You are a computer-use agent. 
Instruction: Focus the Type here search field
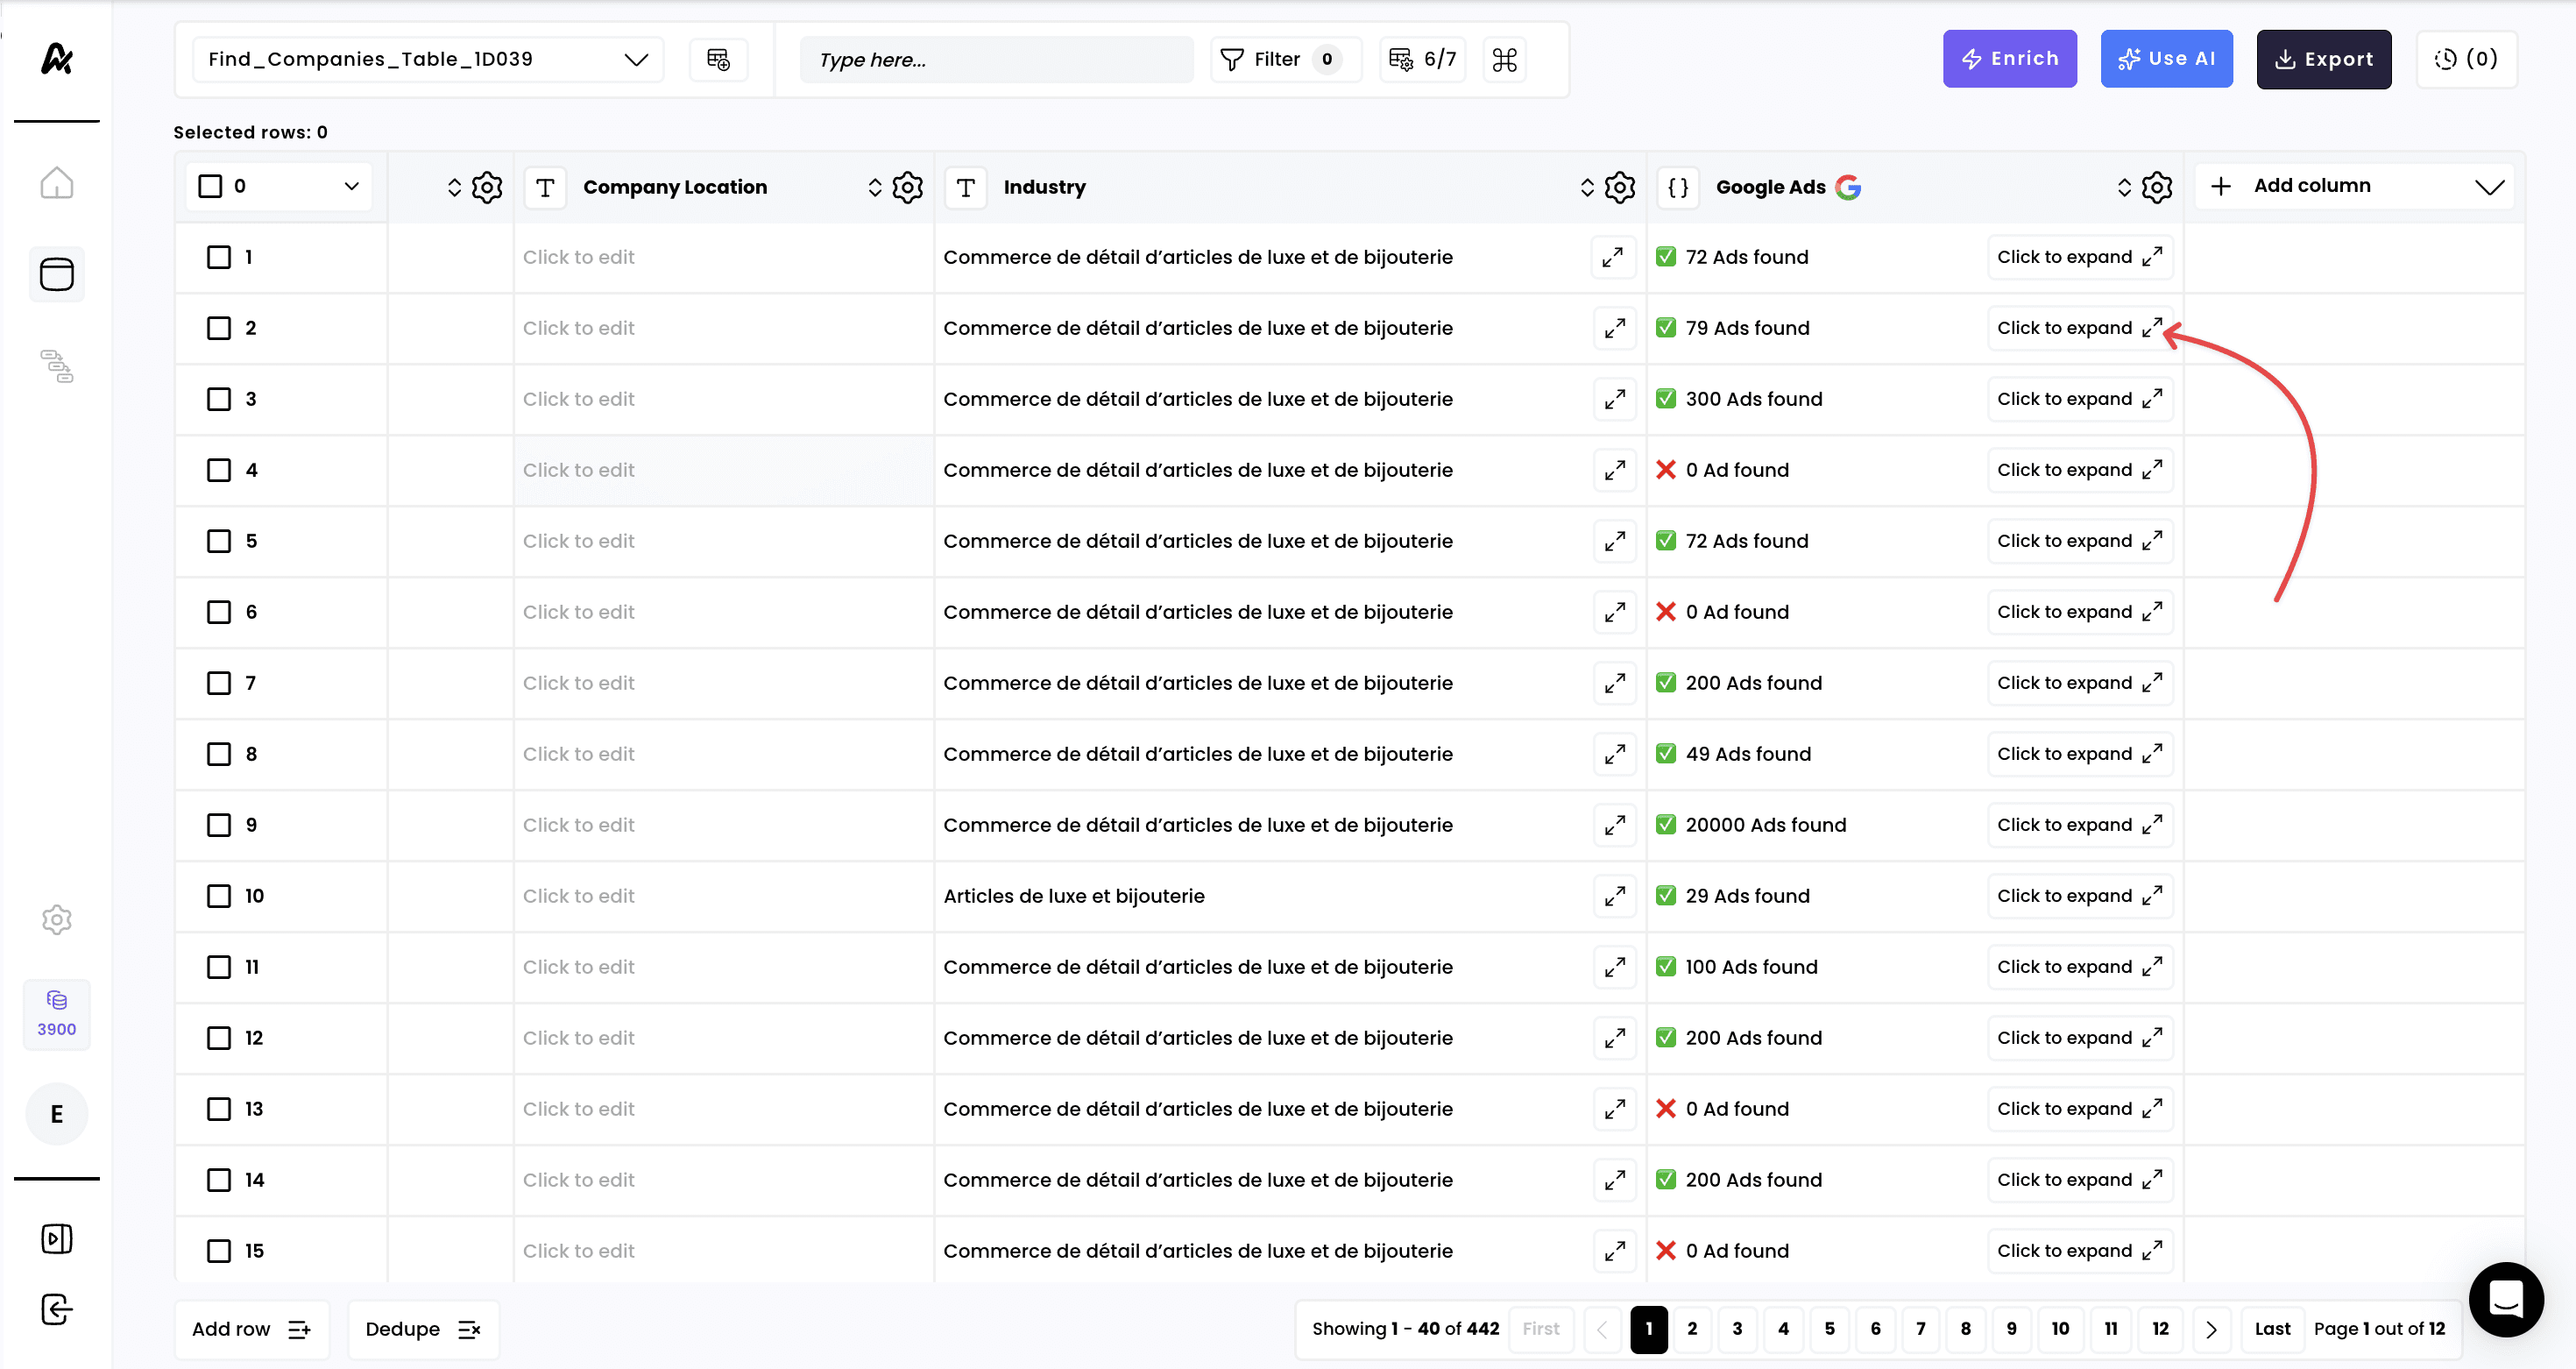[996, 59]
